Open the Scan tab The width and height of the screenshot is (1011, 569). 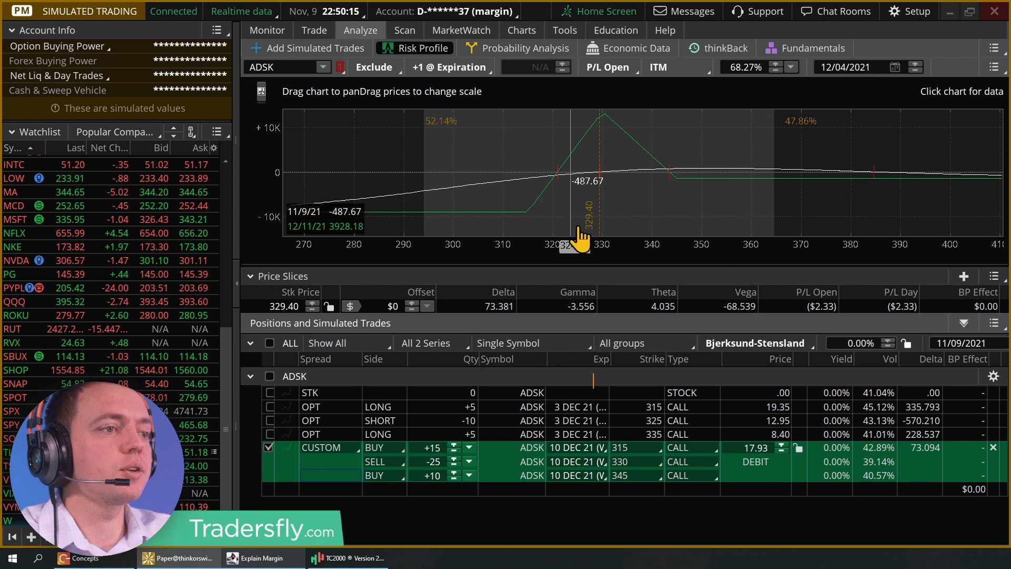(x=404, y=31)
